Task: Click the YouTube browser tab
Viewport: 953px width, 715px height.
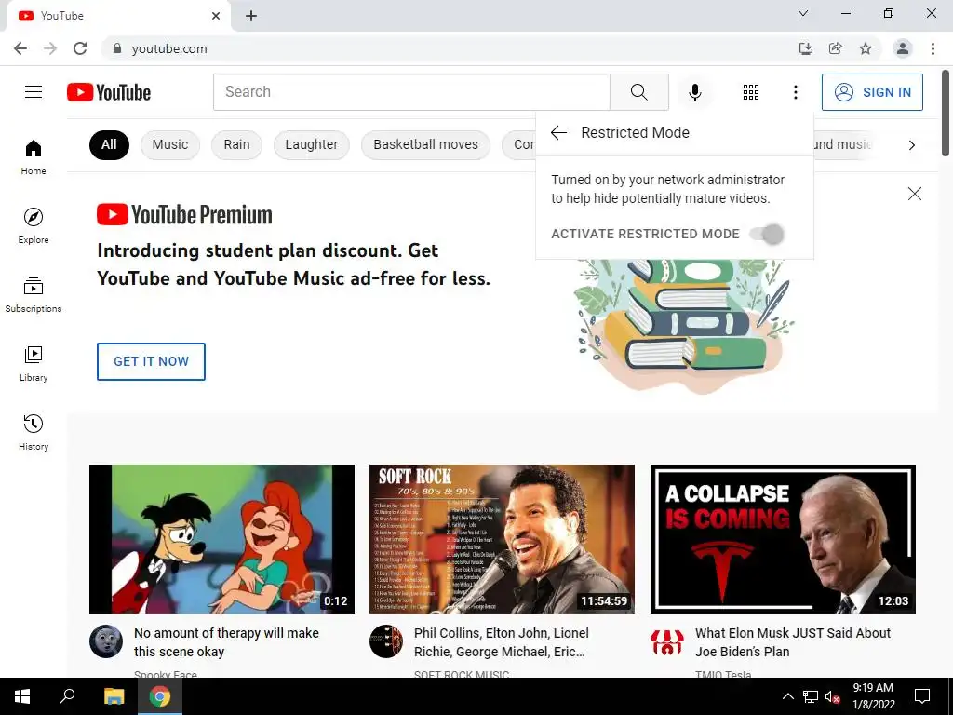Action: pyautogui.click(x=118, y=16)
